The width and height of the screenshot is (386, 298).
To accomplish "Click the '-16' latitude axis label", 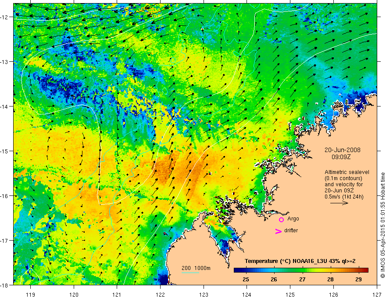I will (5, 196).
